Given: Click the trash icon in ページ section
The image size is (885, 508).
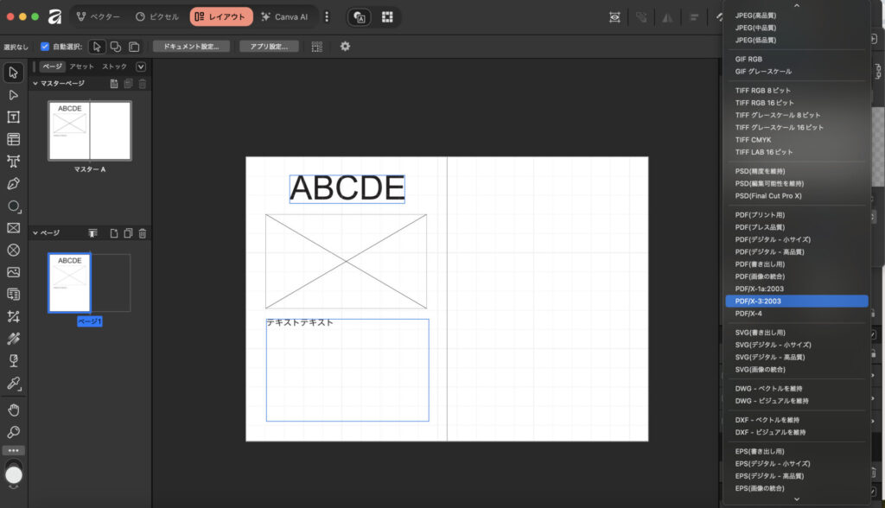Looking at the screenshot, I should (x=143, y=233).
